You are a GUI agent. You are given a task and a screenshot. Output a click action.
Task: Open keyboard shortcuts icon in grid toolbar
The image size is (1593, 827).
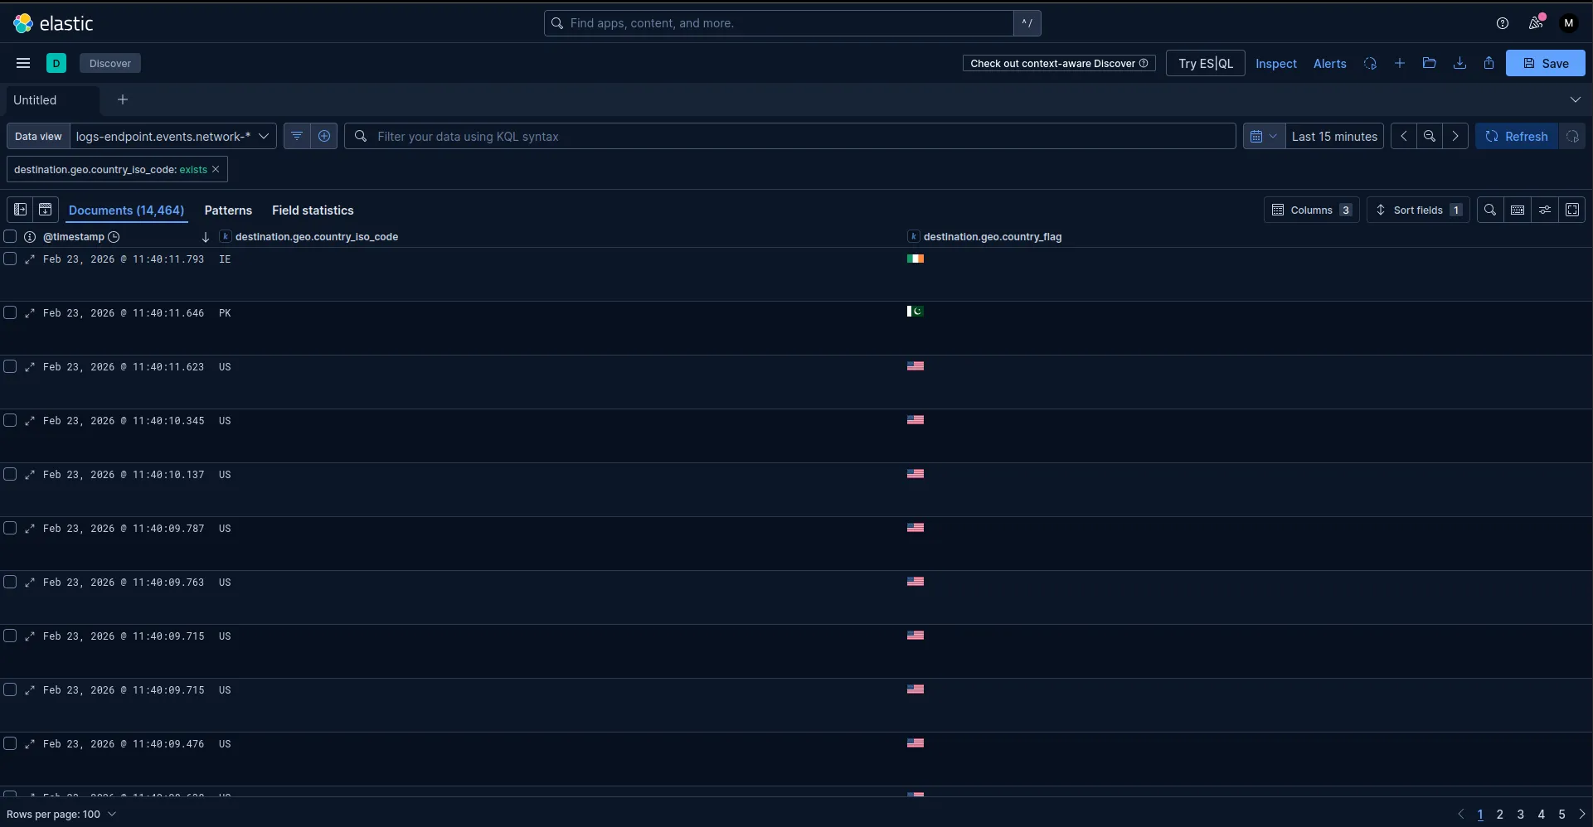(1518, 210)
